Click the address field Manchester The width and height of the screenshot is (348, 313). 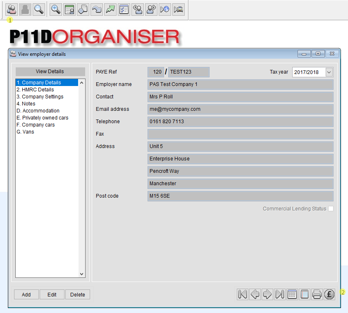(241, 184)
